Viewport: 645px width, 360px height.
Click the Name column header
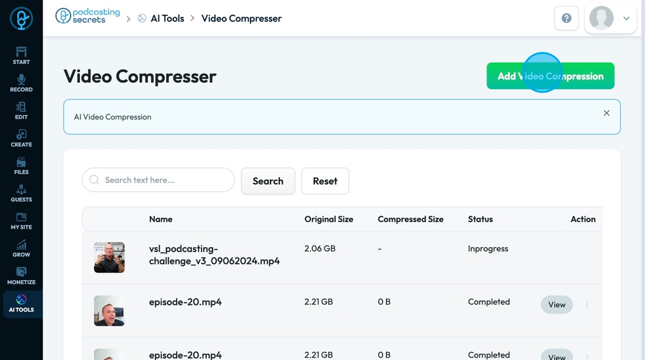(161, 219)
